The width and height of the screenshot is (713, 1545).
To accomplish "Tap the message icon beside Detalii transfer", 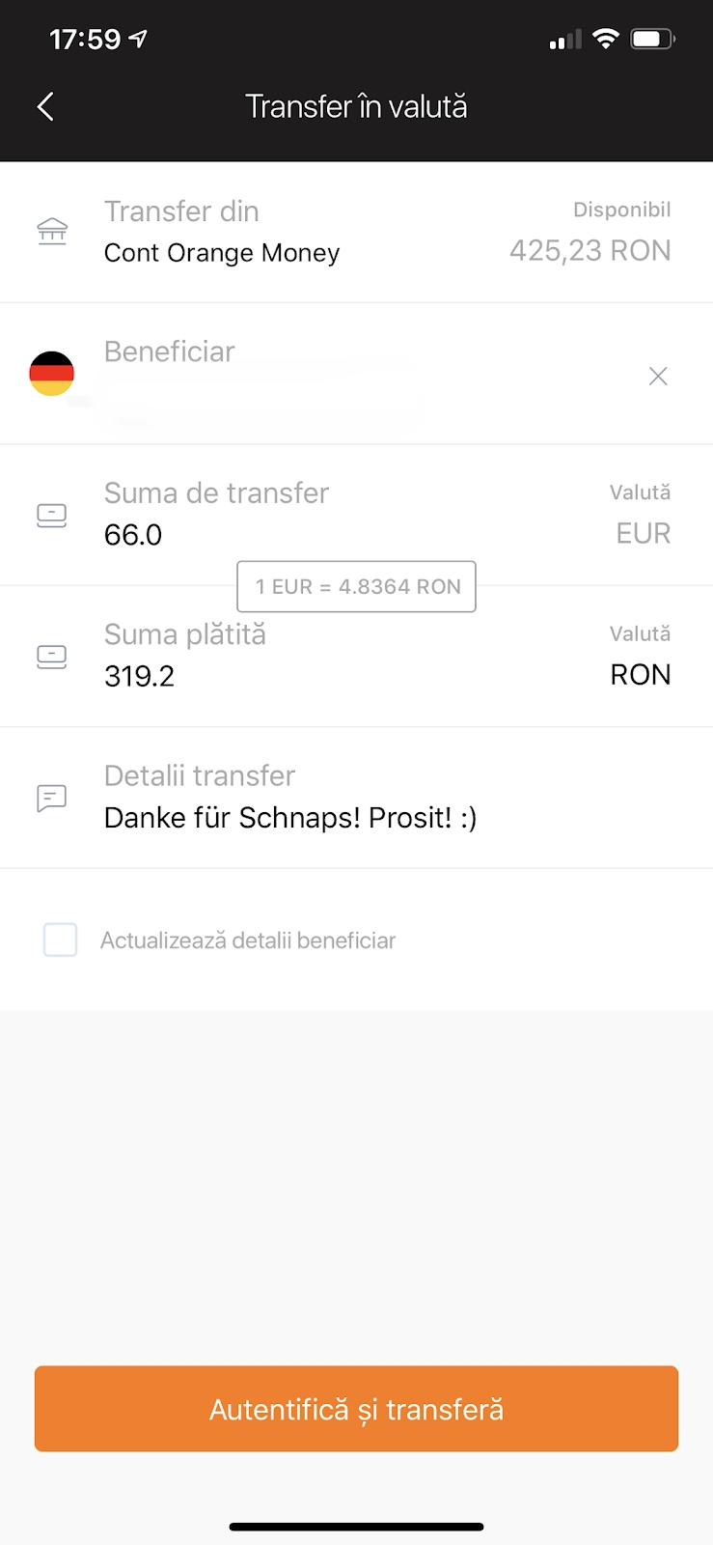I will coord(52,798).
